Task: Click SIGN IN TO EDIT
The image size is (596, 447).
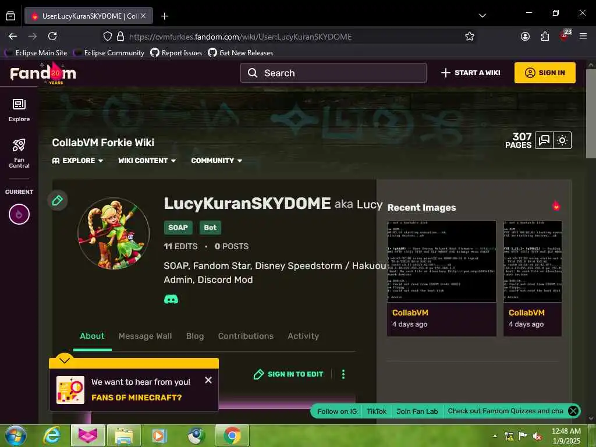Action: (x=289, y=374)
